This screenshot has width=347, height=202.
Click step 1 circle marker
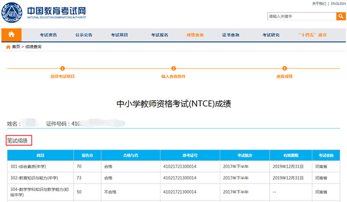pyautogui.click(x=62, y=68)
